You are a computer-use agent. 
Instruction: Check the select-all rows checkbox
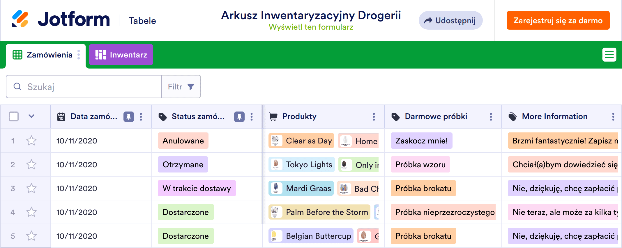click(14, 116)
